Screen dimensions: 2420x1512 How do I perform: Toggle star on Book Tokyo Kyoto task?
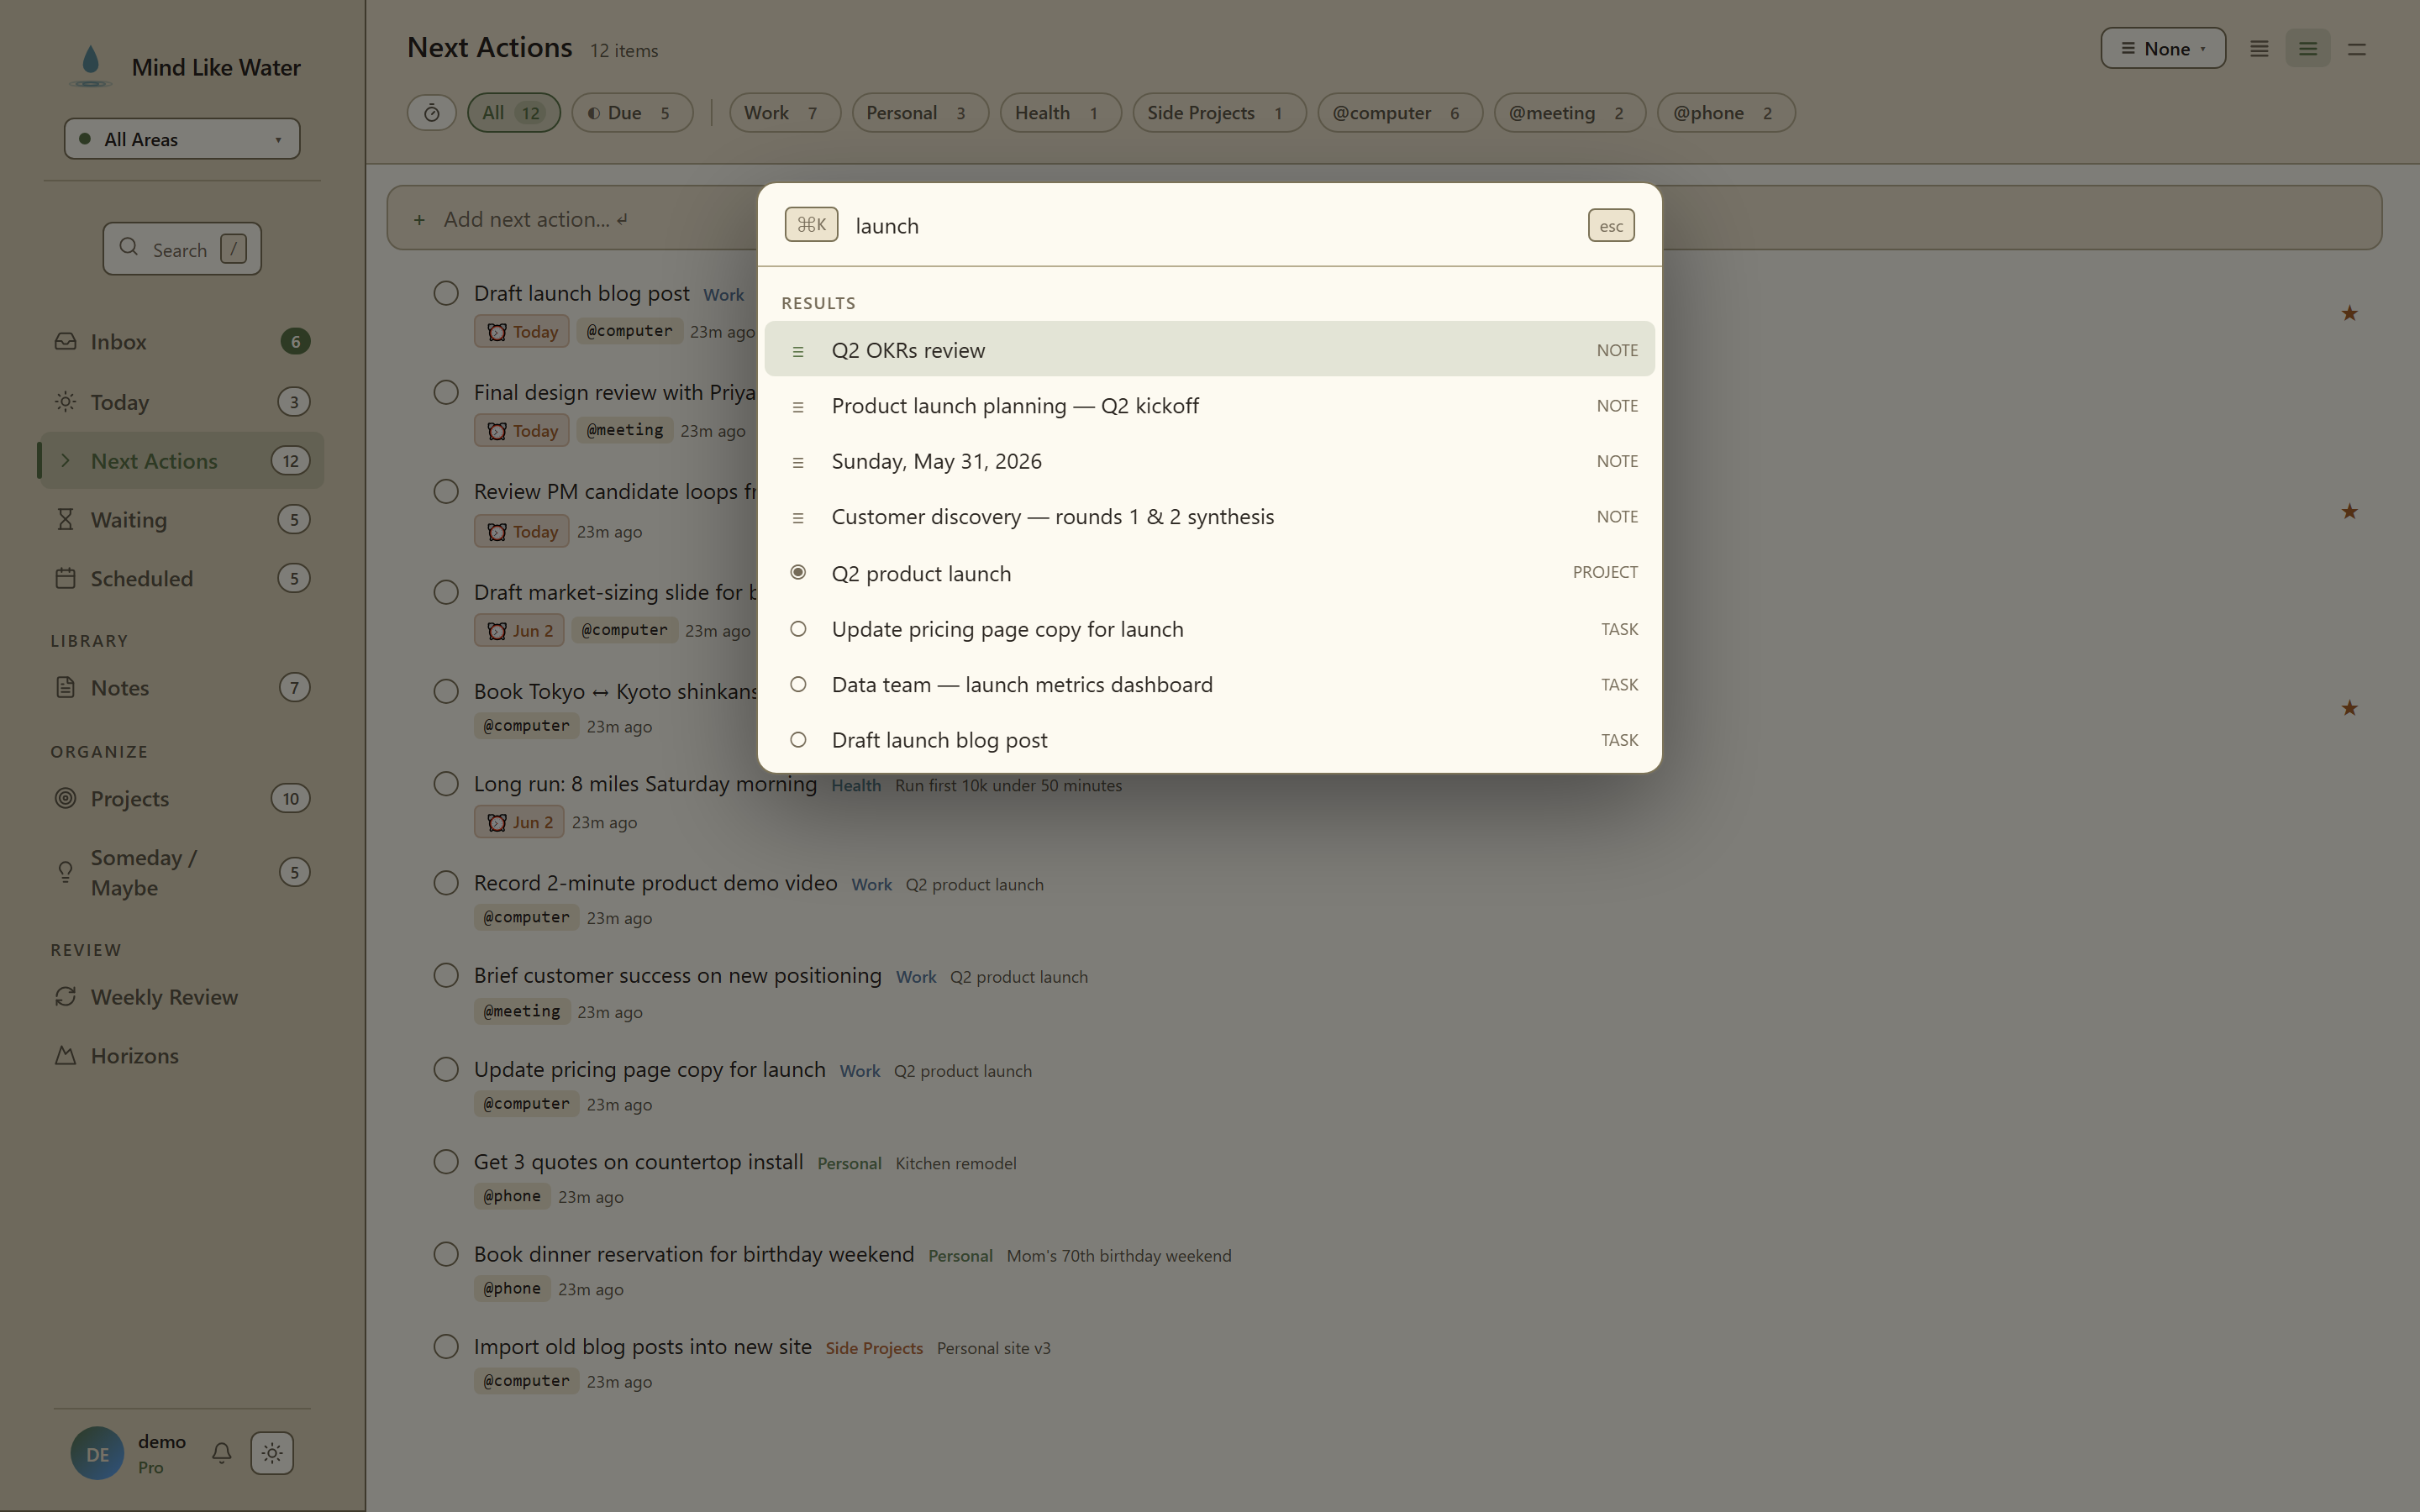click(x=2350, y=709)
